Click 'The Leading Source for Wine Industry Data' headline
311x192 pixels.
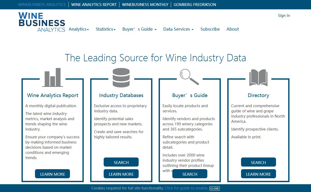tap(155, 58)
